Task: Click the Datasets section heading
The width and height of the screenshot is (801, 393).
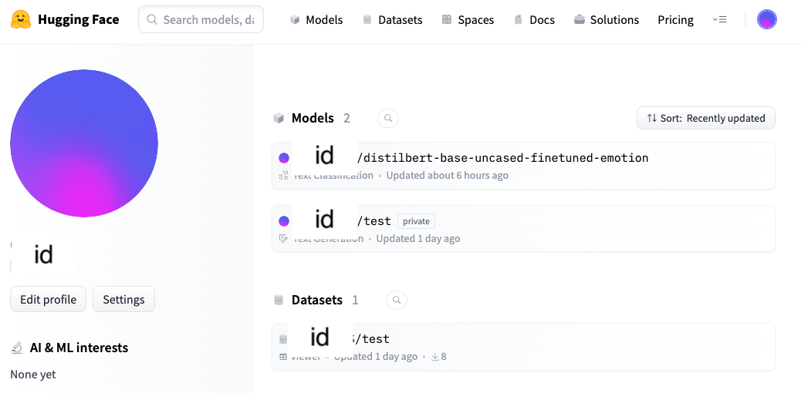Action: (x=316, y=300)
